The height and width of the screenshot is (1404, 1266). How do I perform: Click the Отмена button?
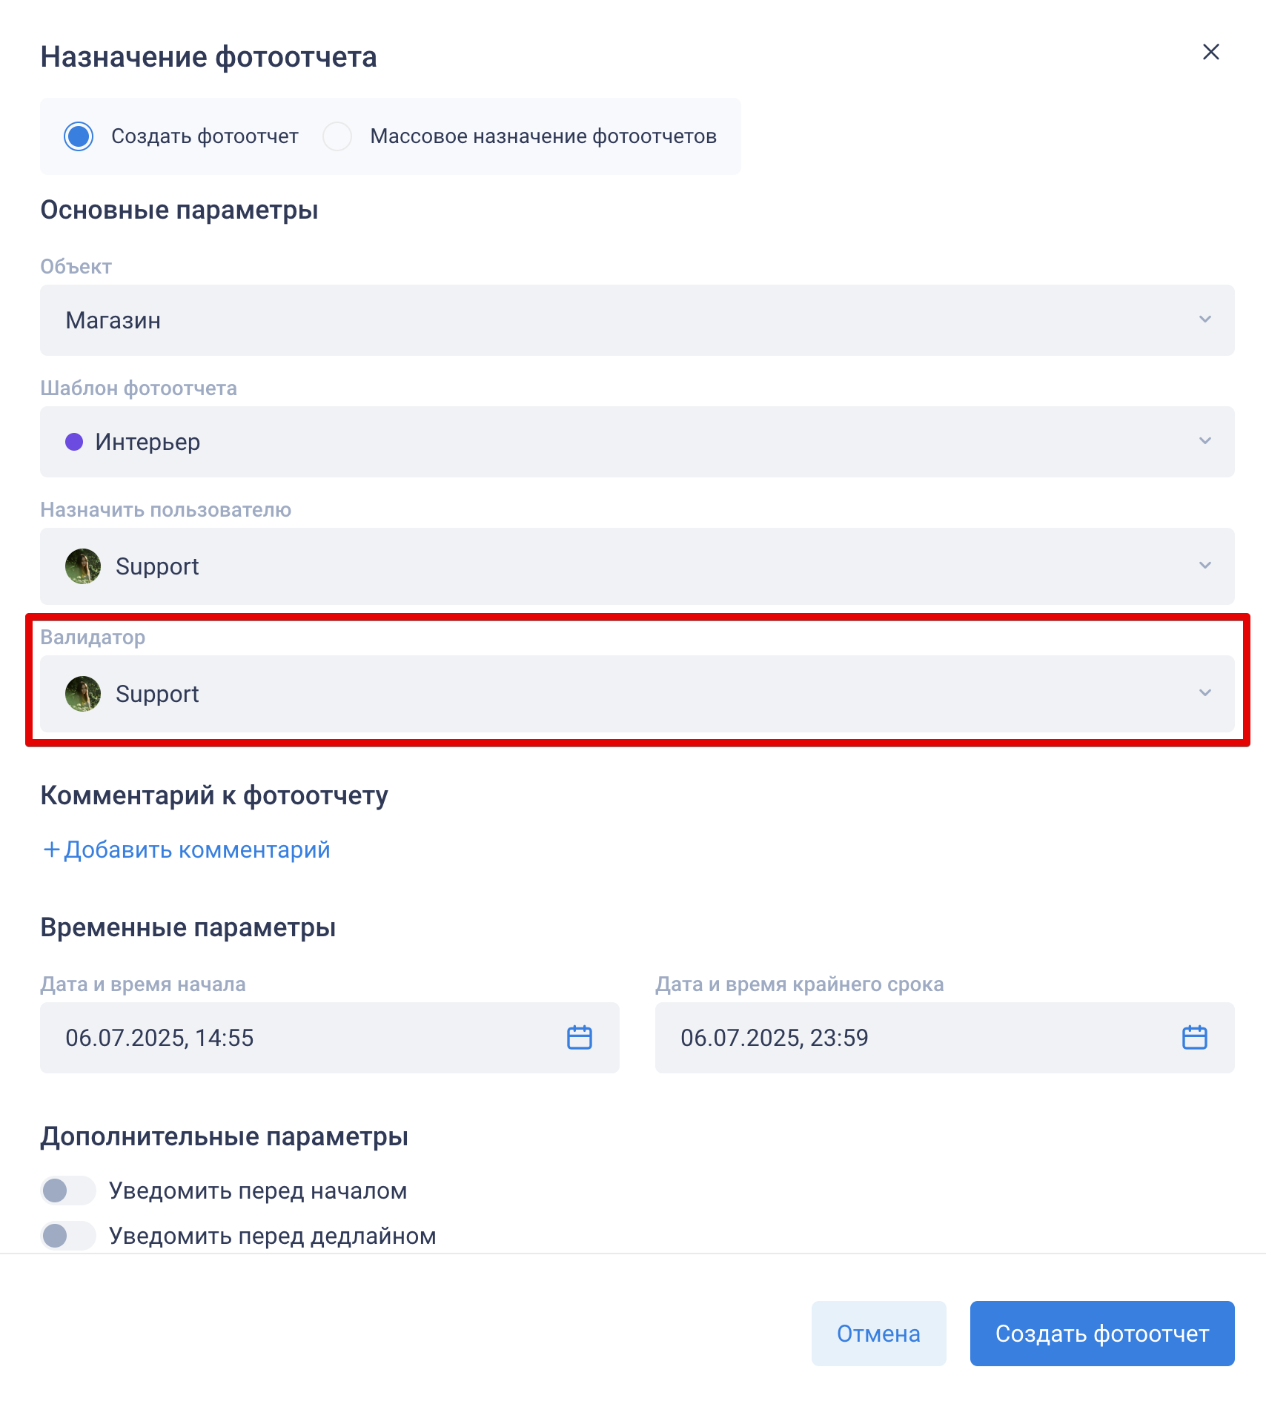[878, 1334]
